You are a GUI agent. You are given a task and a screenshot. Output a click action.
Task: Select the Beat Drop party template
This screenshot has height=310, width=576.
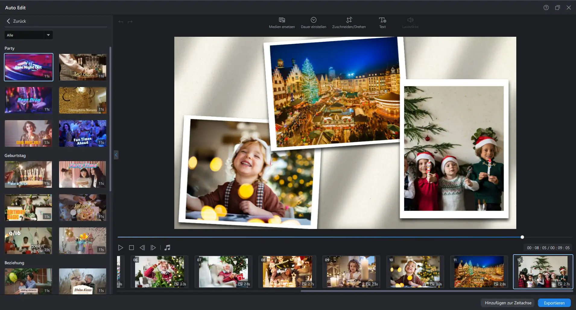pyautogui.click(x=28, y=100)
